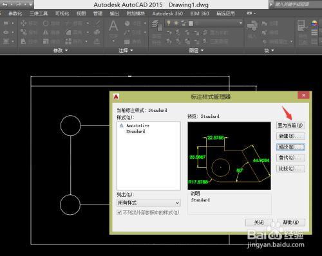Click the 关闭 button in dialog

pos(259,223)
